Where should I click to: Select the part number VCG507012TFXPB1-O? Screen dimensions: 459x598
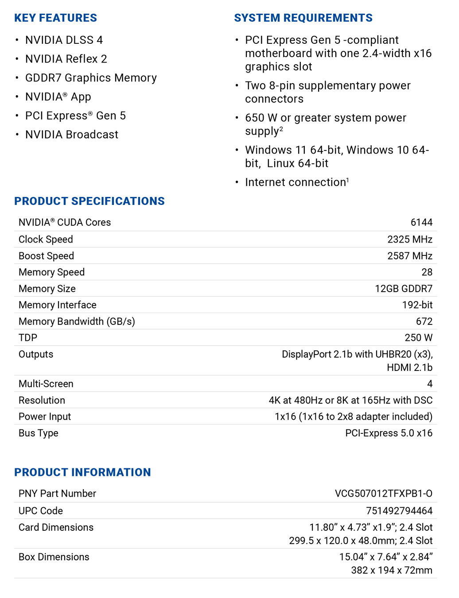coord(384,494)
